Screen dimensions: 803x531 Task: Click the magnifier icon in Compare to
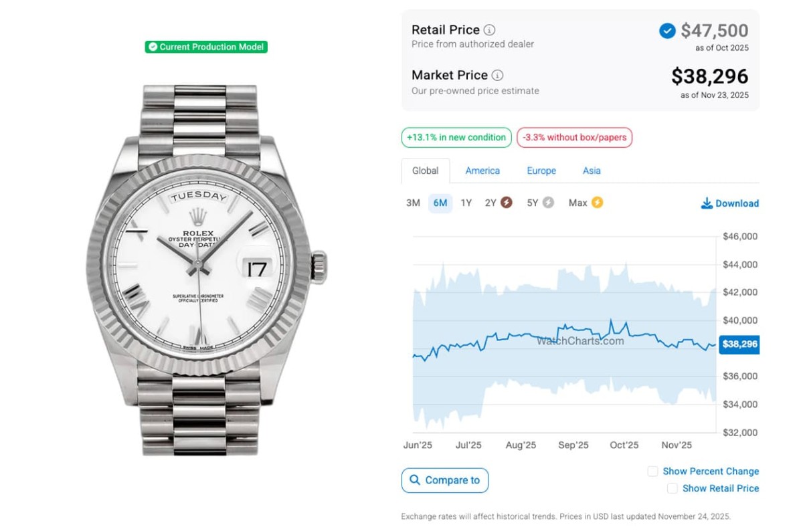(x=415, y=480)
